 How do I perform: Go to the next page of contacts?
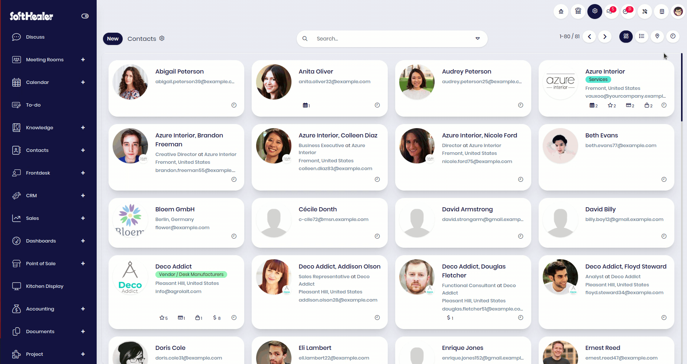click(605, 36)
